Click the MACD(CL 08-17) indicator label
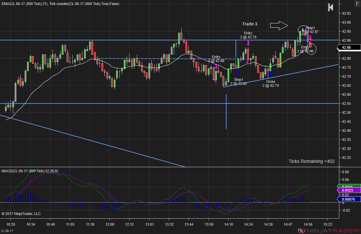Viewport: 361px width, 234px height. pos(30,171)
